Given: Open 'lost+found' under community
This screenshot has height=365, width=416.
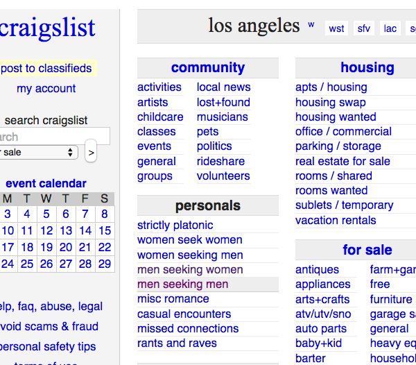Looking at the screenshot, I should [x=223, y=102].
